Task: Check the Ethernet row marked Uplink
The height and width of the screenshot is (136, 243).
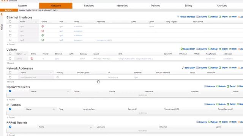Action: [x=10, y=26]
